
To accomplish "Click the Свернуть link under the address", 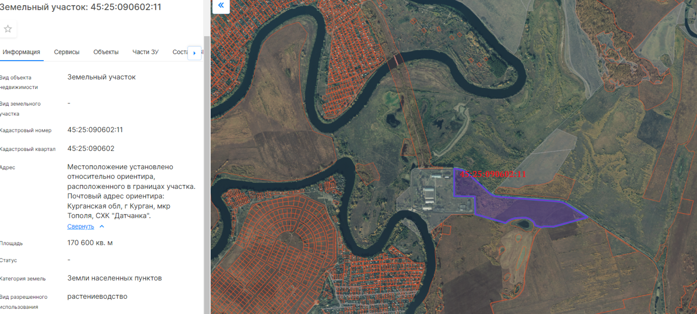I will click(81, 226).
